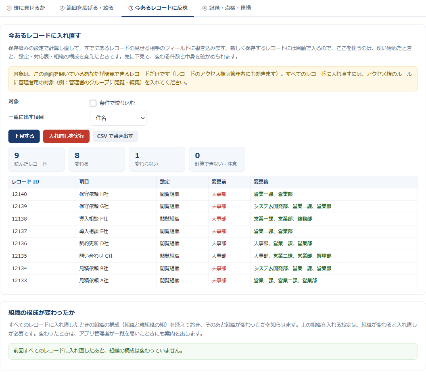Select record ID 12138
The image size is (426, 375).
(x=19, y=219)
